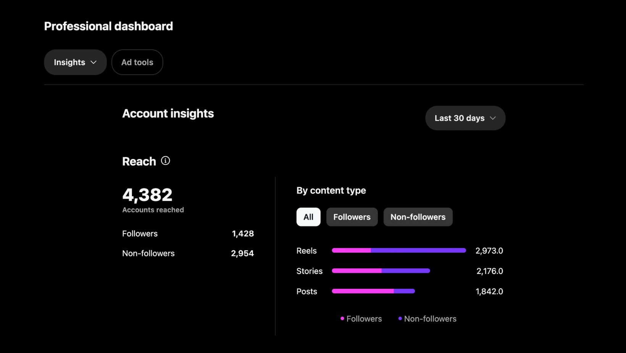This screenshot has width=626, height=353.
Task: Click the Last 30 days chevron
Action: tap(493, 118)
